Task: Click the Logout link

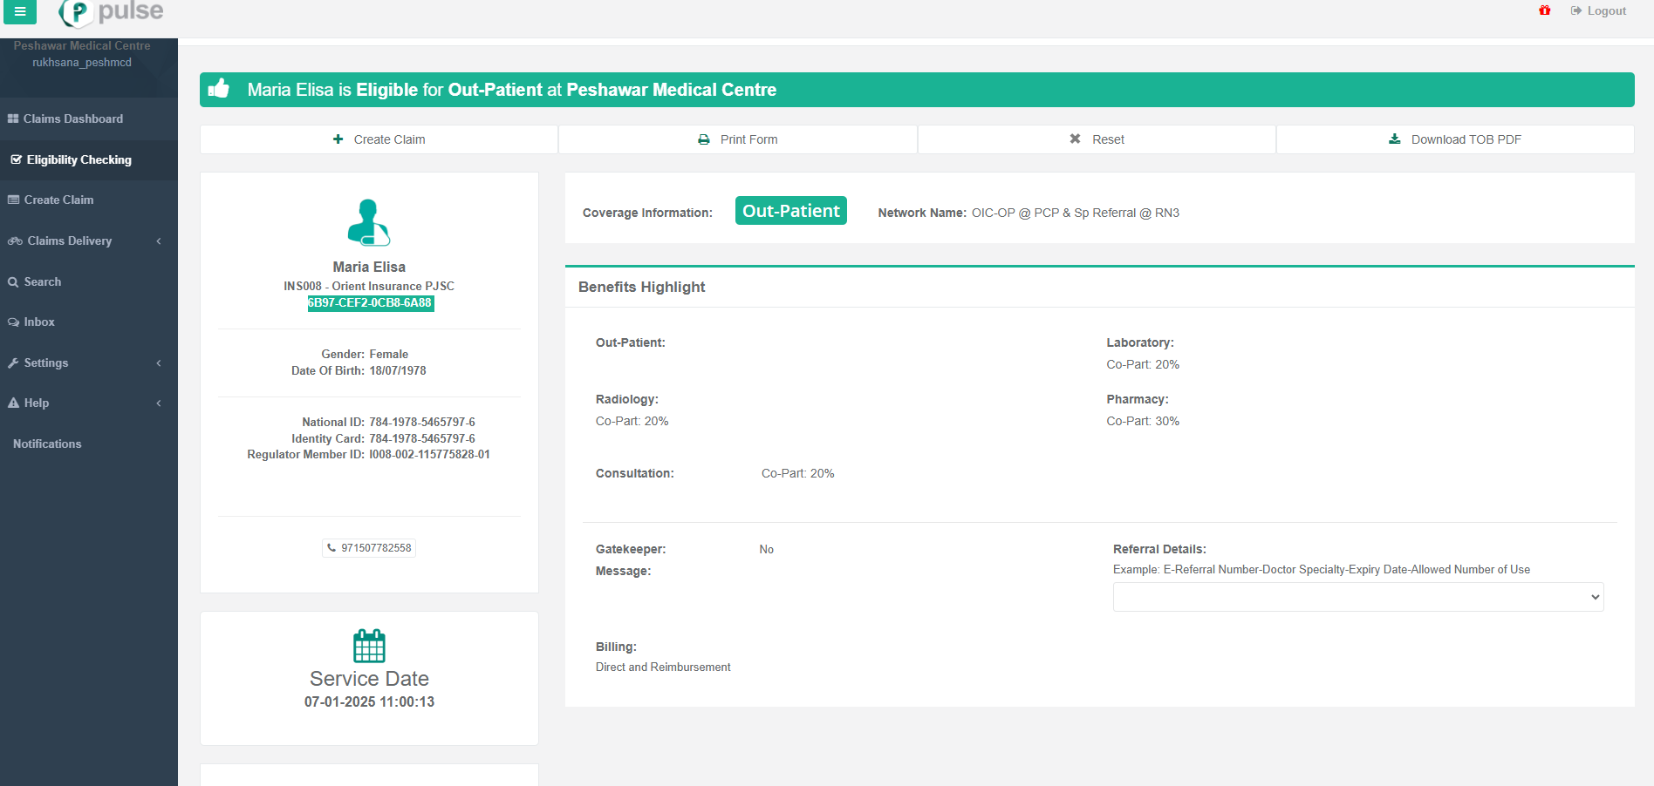Action: [x=1598, y=11]
